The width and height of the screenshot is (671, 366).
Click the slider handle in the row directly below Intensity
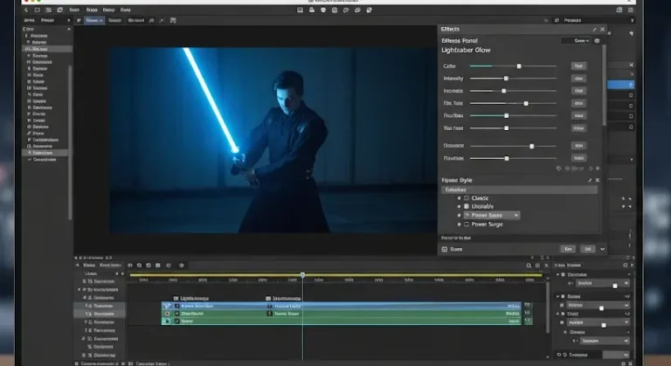click(504, 91)
